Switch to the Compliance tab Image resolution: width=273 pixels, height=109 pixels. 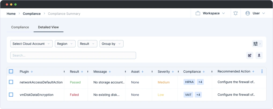tap(20, 27)
